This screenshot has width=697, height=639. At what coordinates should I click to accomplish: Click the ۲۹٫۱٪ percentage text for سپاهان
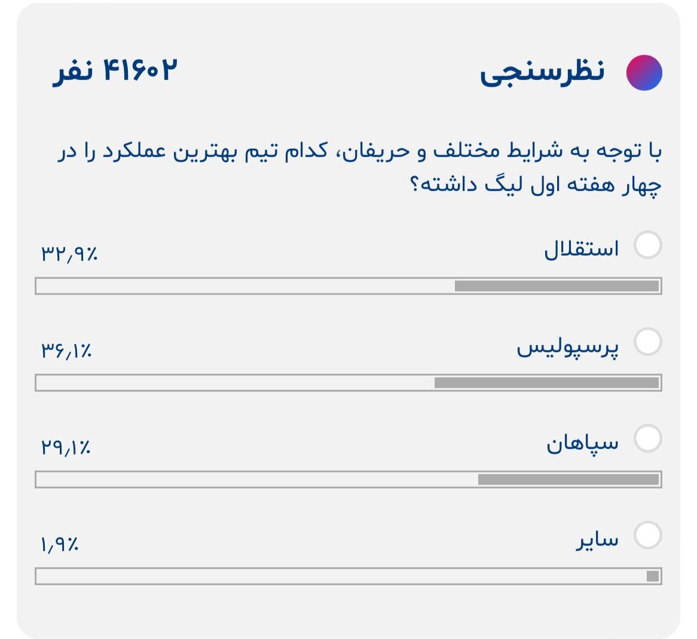67,448
